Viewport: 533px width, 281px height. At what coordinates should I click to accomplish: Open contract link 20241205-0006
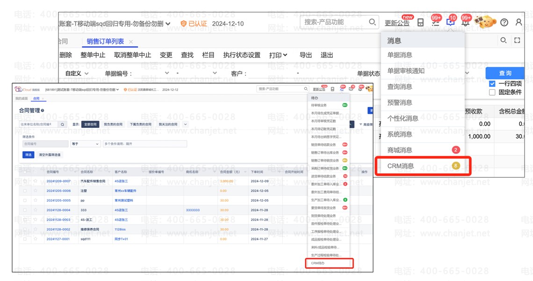pyautogui.click(x=58, y=191)
